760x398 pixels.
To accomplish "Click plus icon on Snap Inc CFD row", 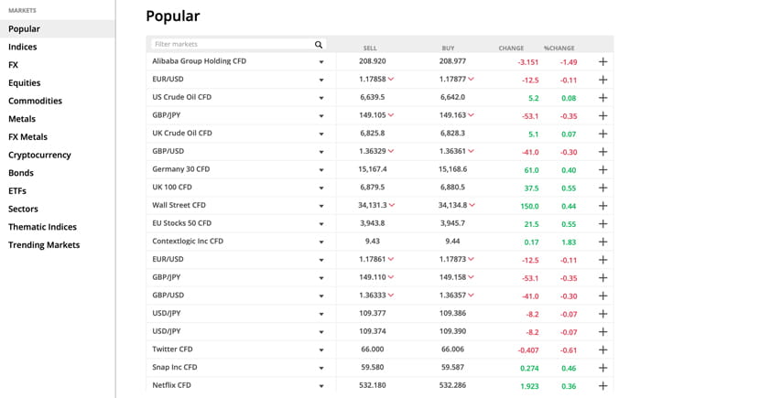I will click(x=603, y=368).
